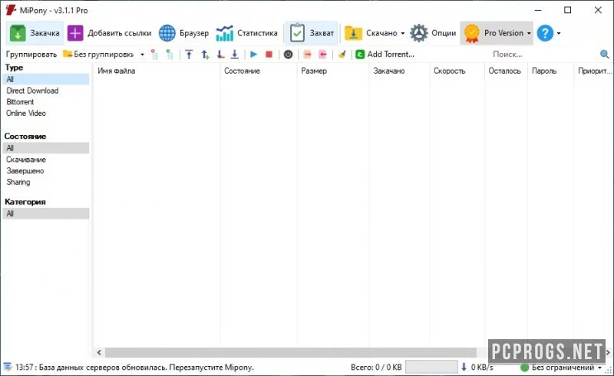This screenshot has width=614, height=376.
Task: Sort by Скорость column header
Action: 457,71
